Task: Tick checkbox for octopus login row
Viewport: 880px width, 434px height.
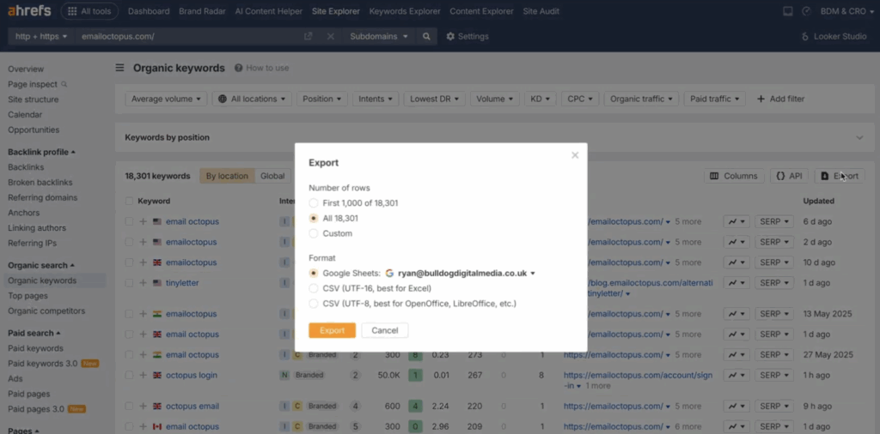Action: coord(130,375)
